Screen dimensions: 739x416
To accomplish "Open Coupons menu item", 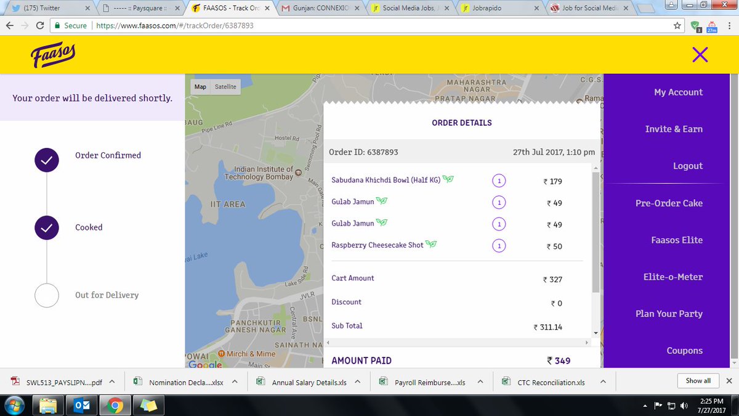I will (x=684, y=351).
